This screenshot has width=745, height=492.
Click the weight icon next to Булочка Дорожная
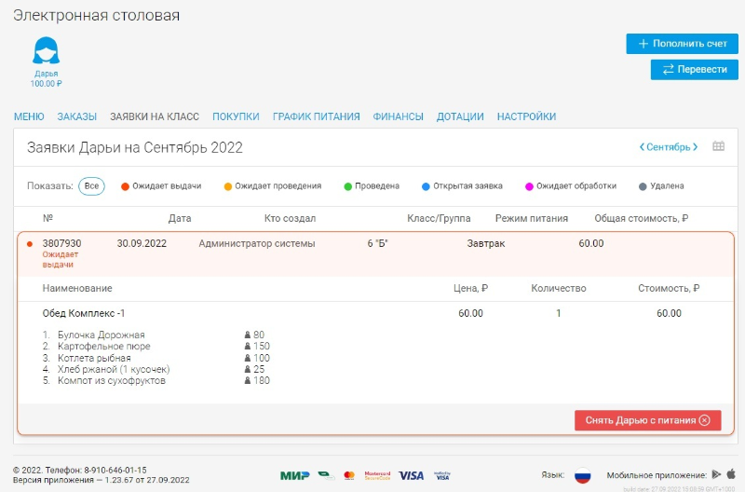pos(248,335)
